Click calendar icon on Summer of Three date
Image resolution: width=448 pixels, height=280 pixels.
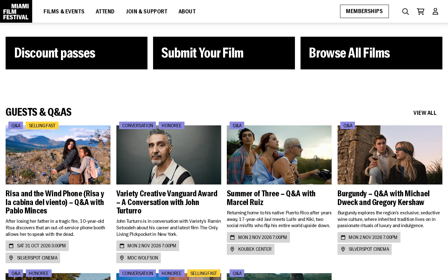[232, 237]
